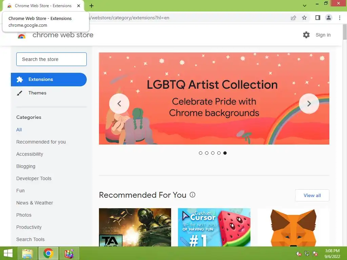Open File Explorer from the taskbar
Viewport: 347px width, 260px height.
pos(27,253)
